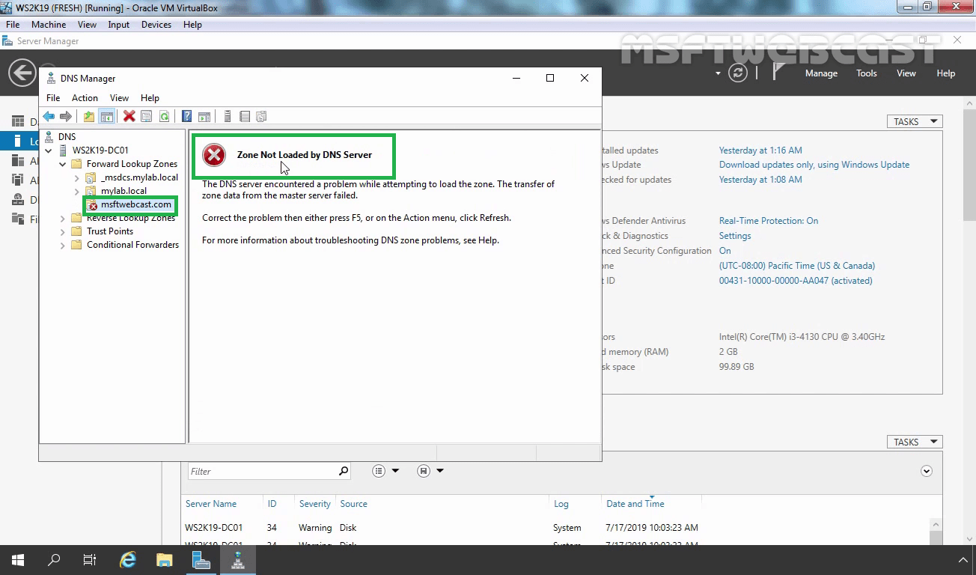This screenshot has width=976, height=575.
Task: Open the Help menu in DNS Manager
Action: pos(150,98)
